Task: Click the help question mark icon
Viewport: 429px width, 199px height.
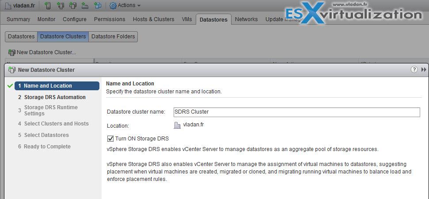Action: pyautogui.click(x=414, y=70)
